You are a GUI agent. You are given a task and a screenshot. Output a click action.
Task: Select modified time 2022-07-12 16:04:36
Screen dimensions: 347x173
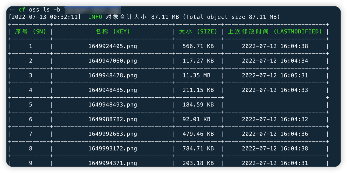[275, 134]
